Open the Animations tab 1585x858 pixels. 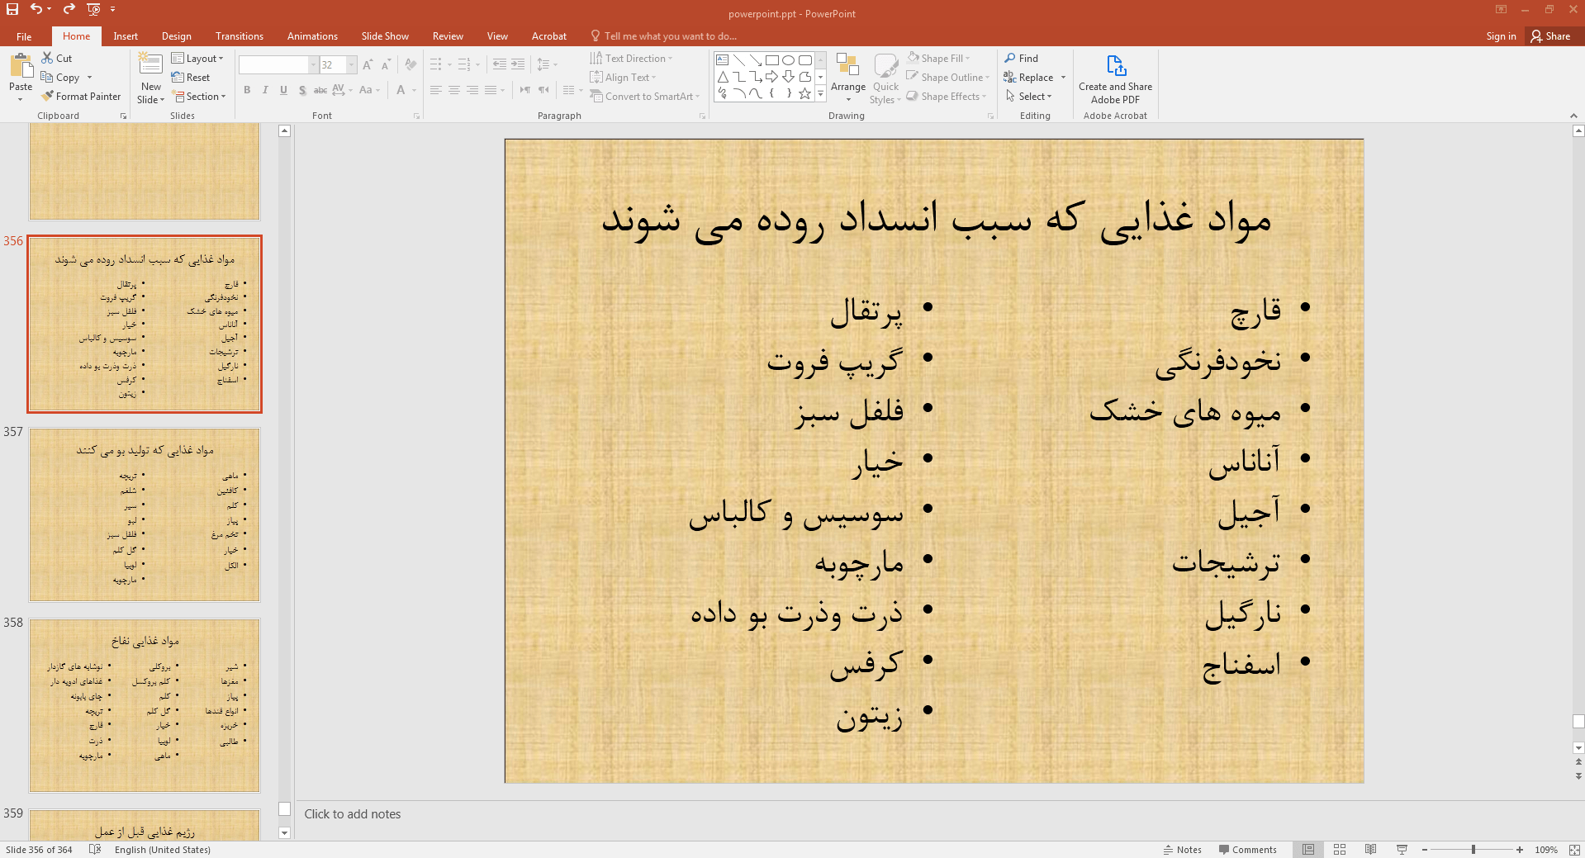pos(312,36)
